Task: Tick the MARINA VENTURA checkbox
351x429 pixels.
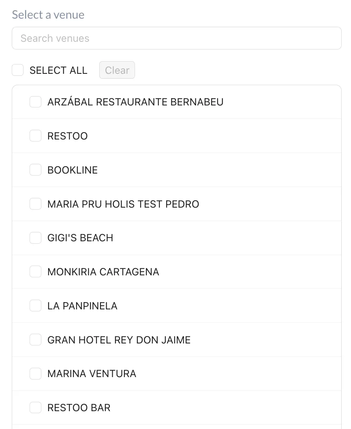Action: (x=35, y=373)
